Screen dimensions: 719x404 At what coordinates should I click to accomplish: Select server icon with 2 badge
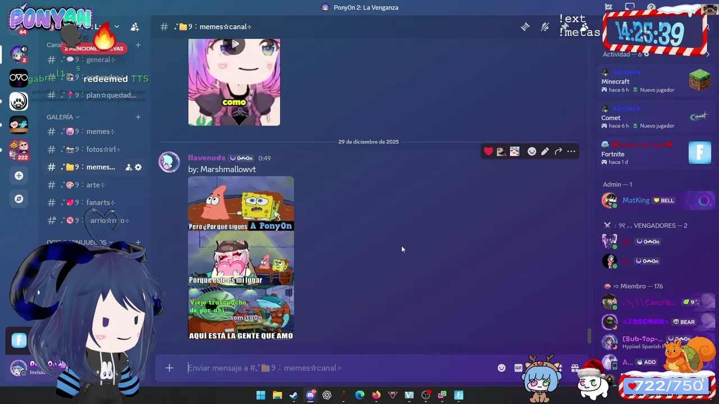click(x=19, y=54)
